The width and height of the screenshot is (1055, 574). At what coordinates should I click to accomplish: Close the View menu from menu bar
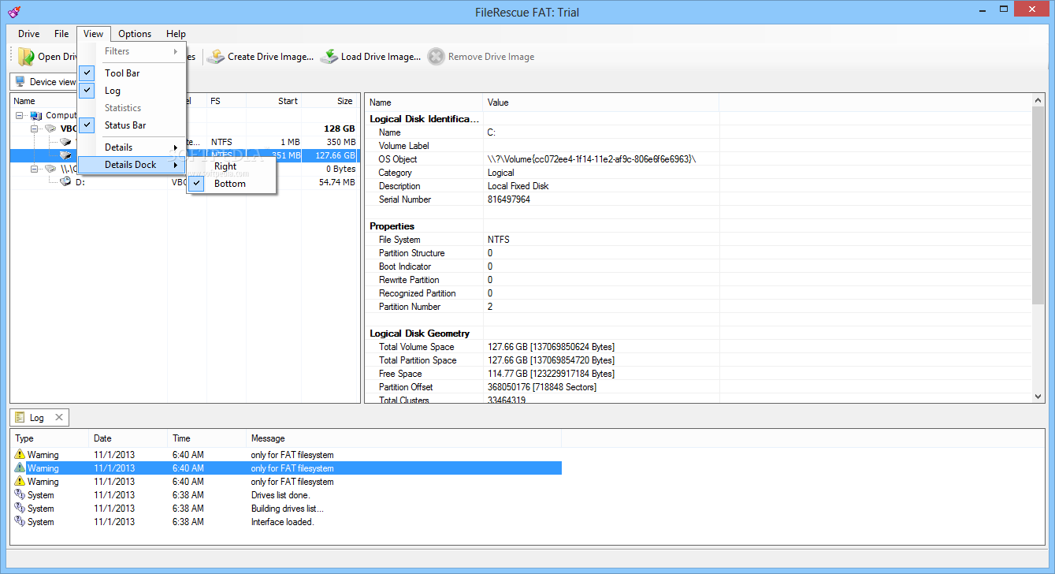pos(94,34)
